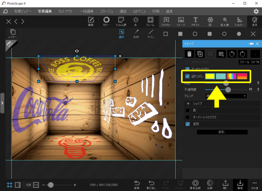Screen dimensions: 262x191
Task: Click the スケール 107.7% scale button
Action: (x=249, y=62)
